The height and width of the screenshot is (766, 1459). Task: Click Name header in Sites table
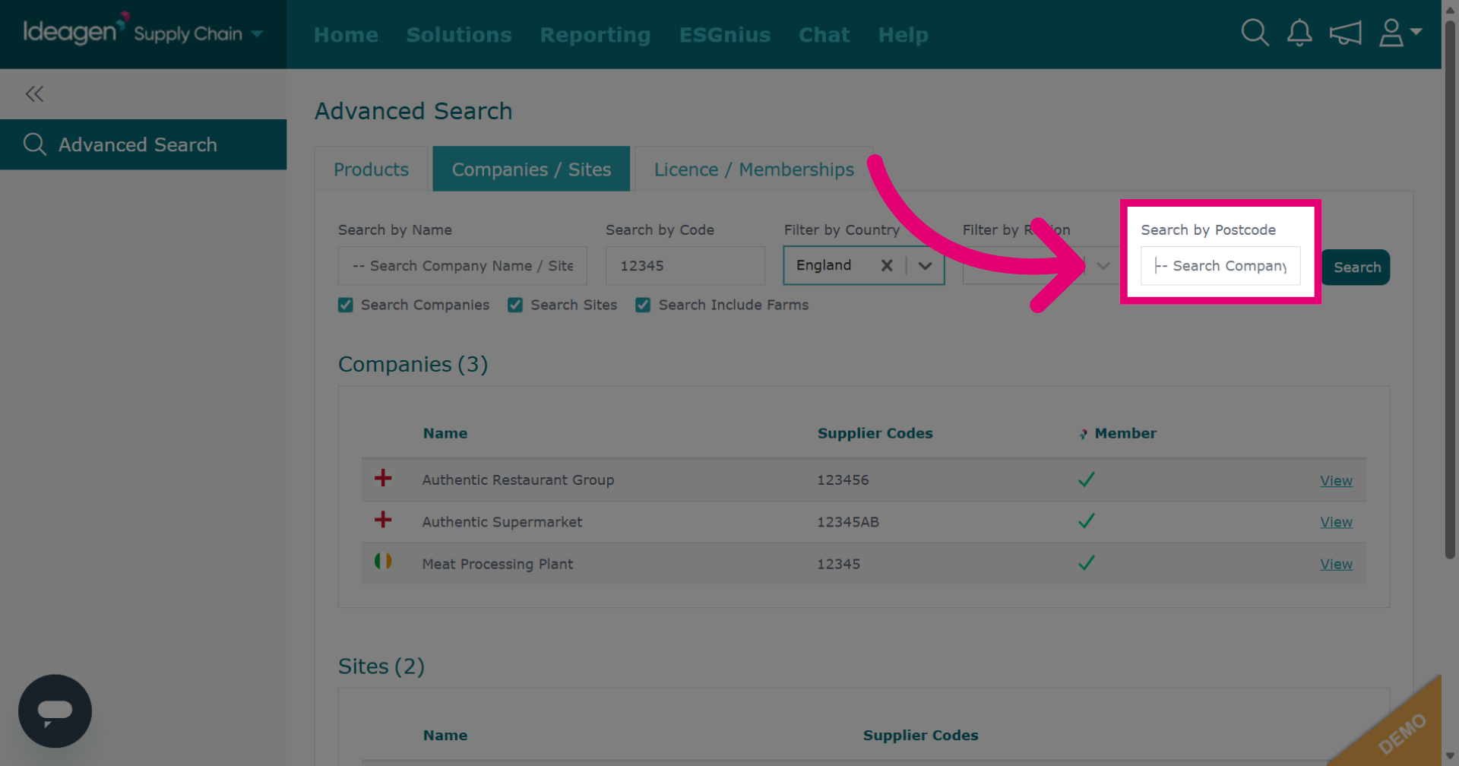445,735
